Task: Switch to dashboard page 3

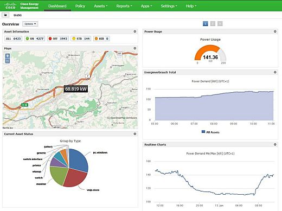Action: pyautogui.click(x=220, y=24)
